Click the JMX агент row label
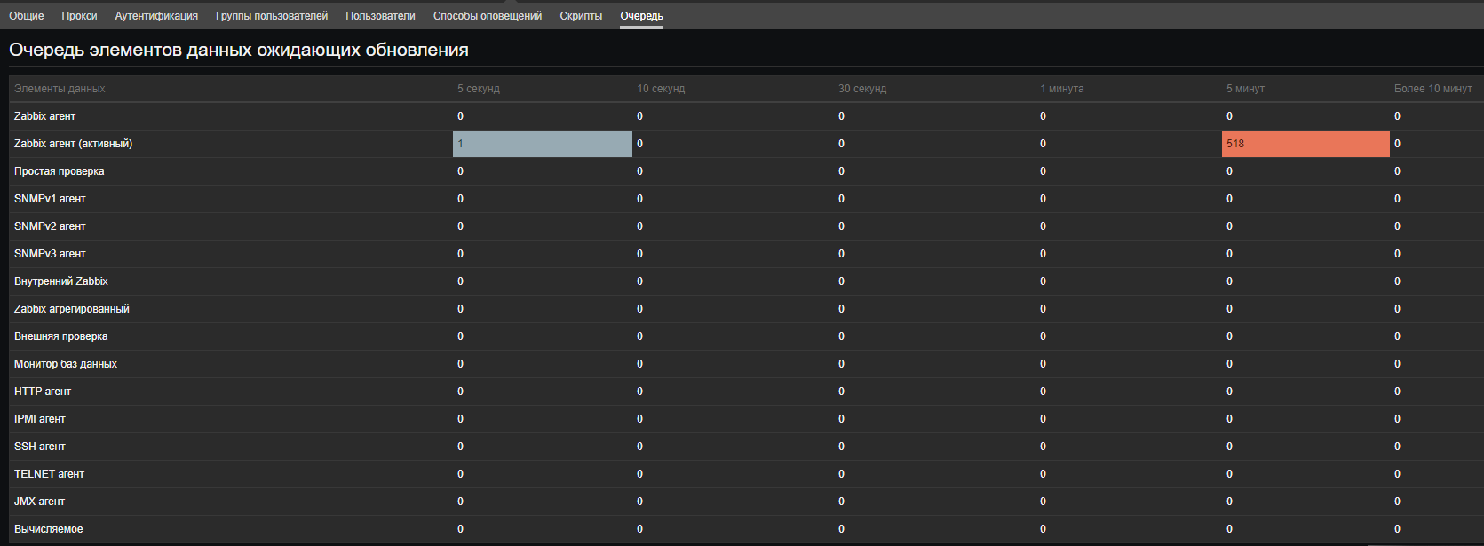 [x=39, y=502]
